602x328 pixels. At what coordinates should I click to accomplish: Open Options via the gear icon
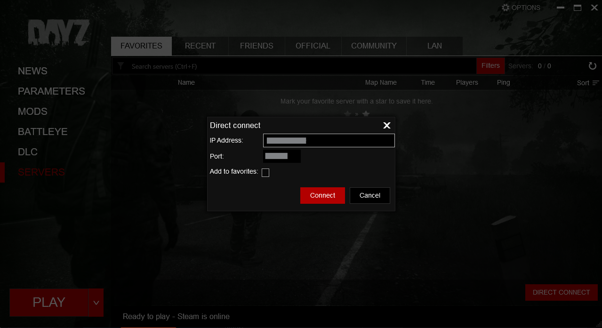[x=506, y=8]
